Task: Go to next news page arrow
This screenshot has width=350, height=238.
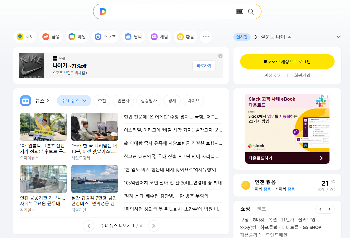Action: coord(154,226)
